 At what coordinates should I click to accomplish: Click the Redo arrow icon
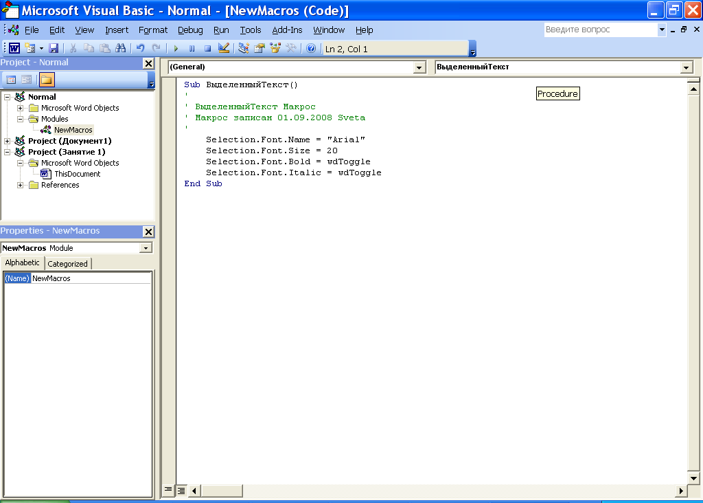pyautogui.click(x=156, y=48)
